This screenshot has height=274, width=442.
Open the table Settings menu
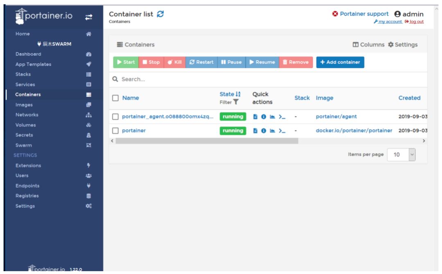click(x=403, y=45)
